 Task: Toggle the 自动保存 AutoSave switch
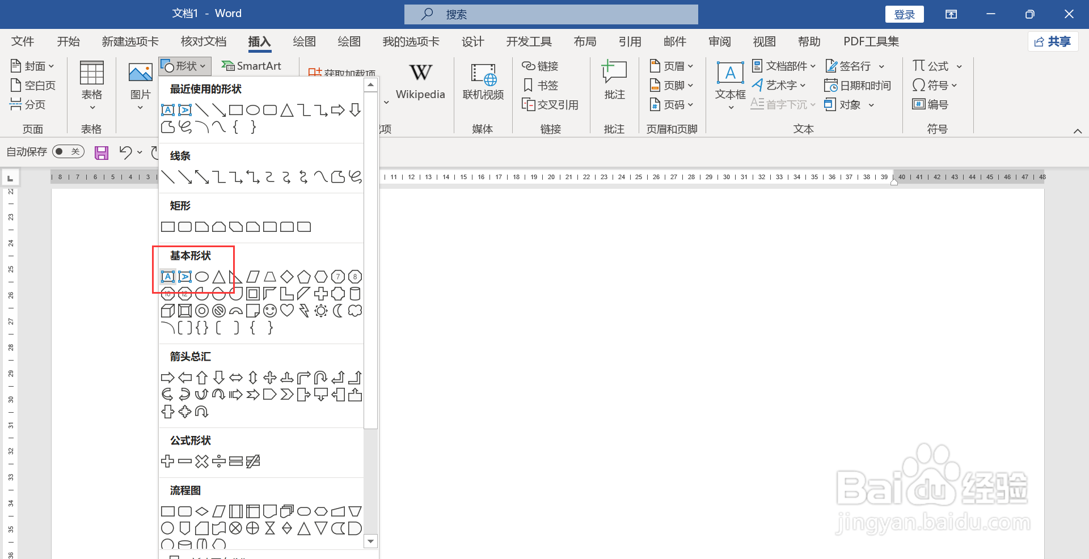pyautogui.click(x=67, y=151)
